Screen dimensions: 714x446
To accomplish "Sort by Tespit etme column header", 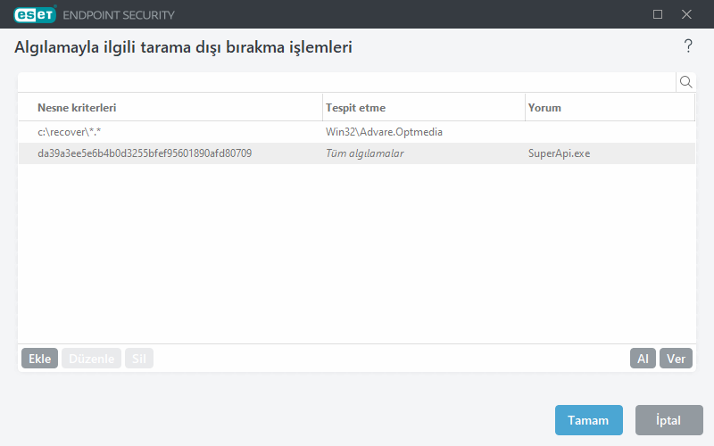I will point(423,108).
